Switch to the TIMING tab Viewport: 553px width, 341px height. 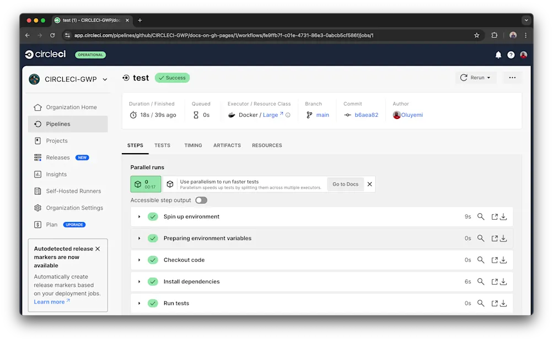pyautogui.click(x=193, y=145)
